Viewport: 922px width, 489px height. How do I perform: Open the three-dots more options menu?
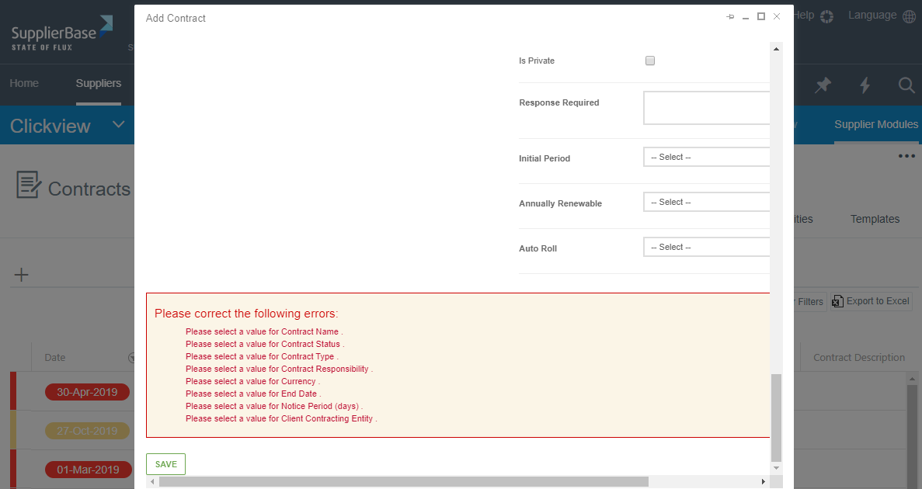pyautogui.click(x=906, y=156)
